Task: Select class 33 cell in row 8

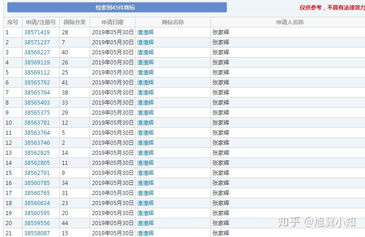Action: tap(75, 102)
